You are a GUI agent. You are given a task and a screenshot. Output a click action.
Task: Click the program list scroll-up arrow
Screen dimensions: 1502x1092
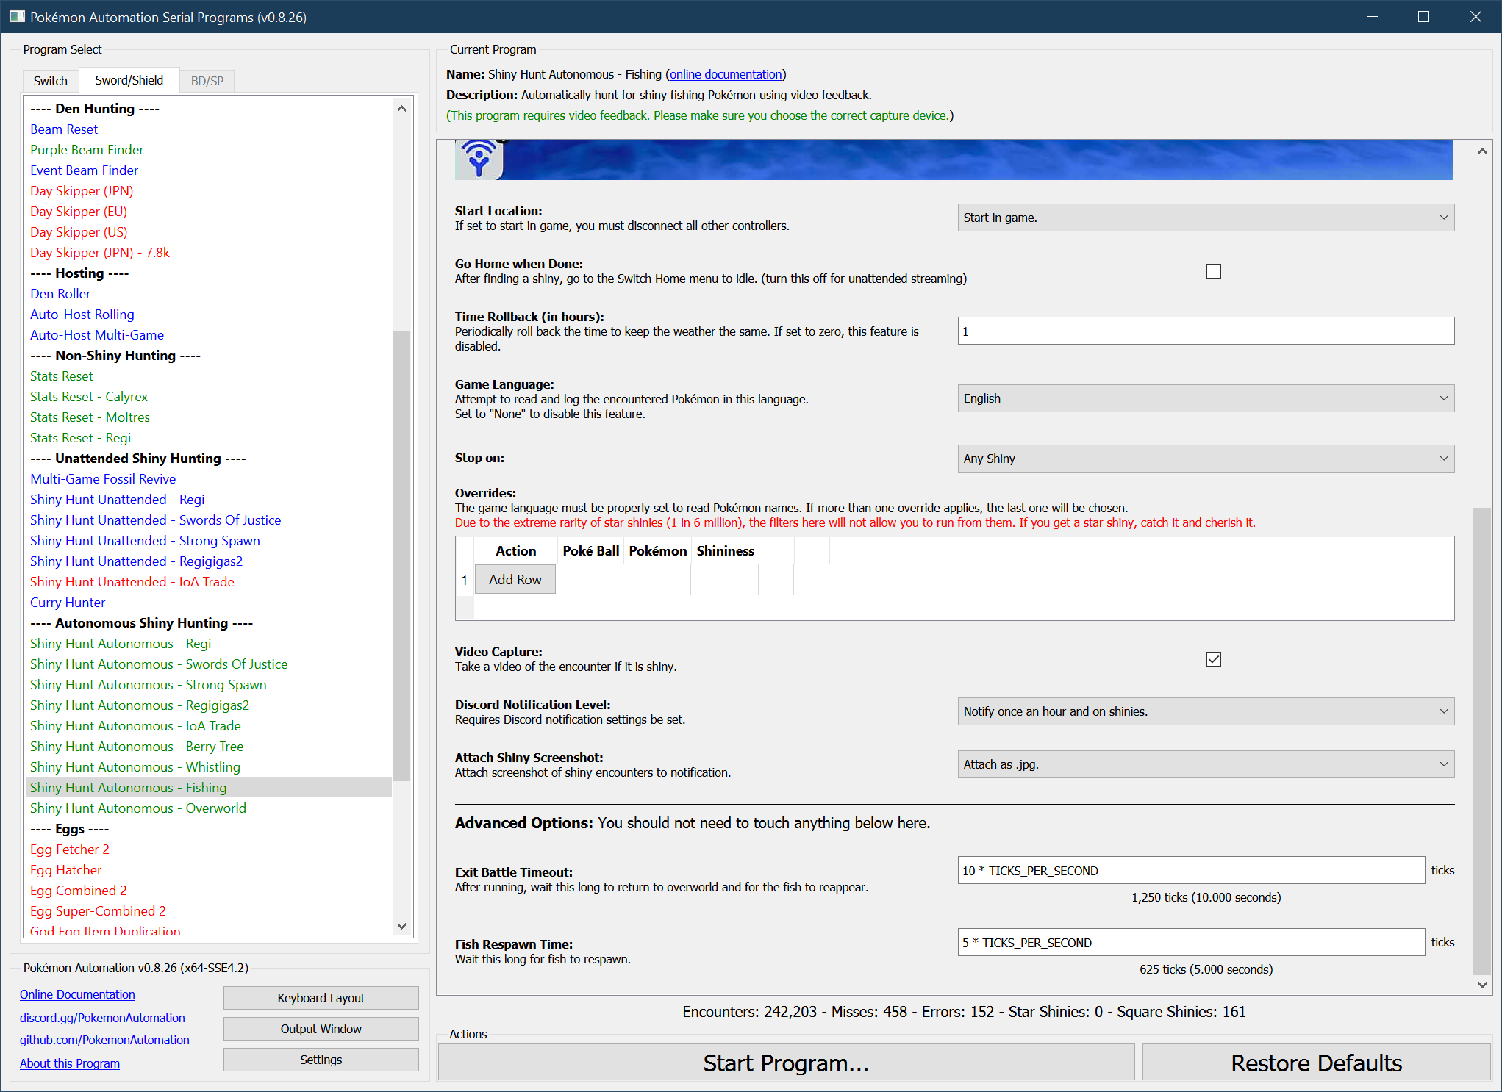click(401, 109)
